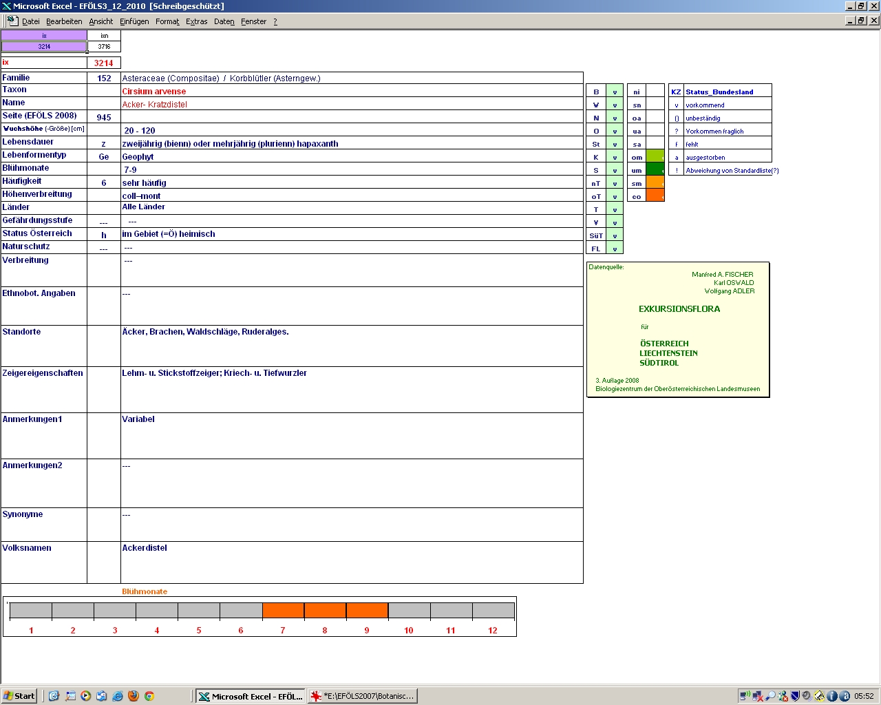Open wireless network tray icon

(x=745, y=696)
